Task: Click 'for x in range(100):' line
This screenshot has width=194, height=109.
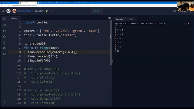Action: [42, 48]
